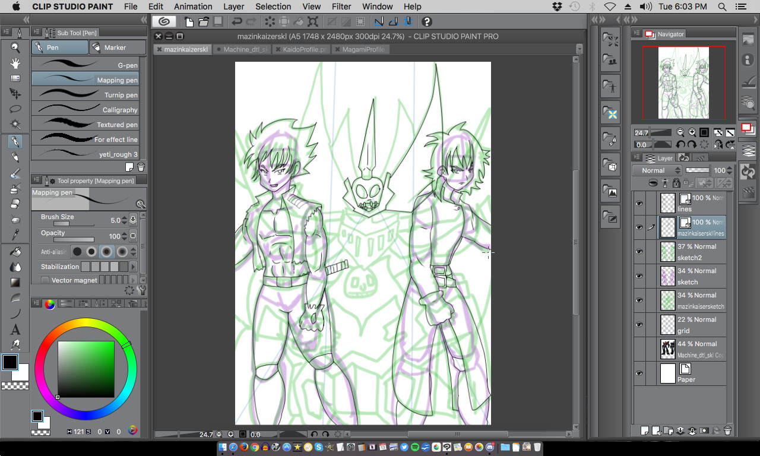760x456 pixels.
Task: Open CLIP STUDIO launcher icon
Action: (164, 21)
